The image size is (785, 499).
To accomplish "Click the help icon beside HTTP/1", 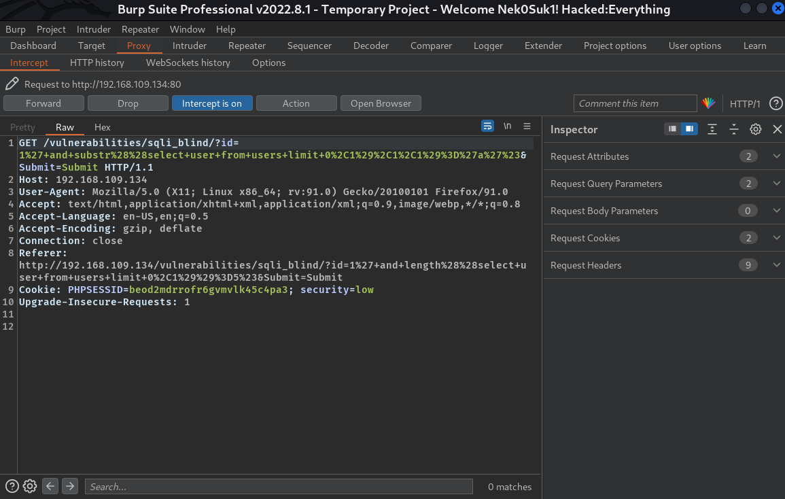I will tap(775, 103).
